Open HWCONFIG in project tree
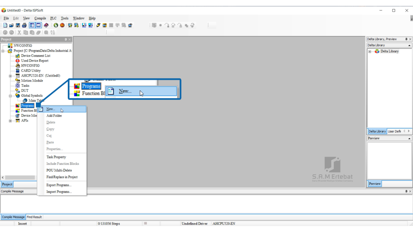 point(30,66)
